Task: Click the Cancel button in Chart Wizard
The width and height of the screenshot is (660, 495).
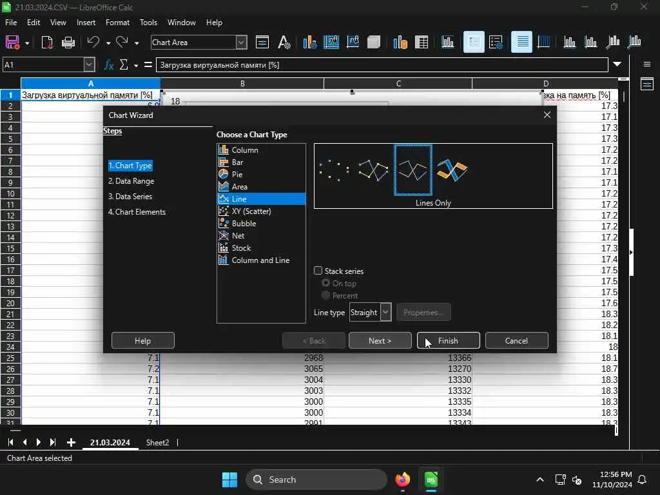Action: (x=516, y=340)
